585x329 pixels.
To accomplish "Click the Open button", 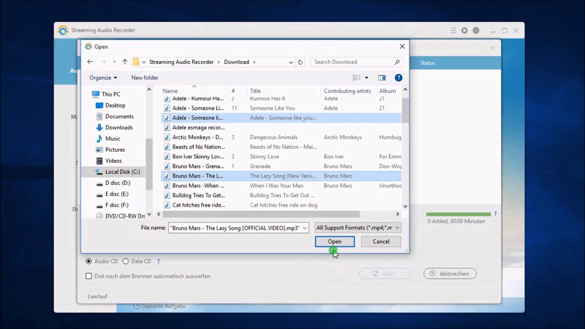I will point(335,241).
